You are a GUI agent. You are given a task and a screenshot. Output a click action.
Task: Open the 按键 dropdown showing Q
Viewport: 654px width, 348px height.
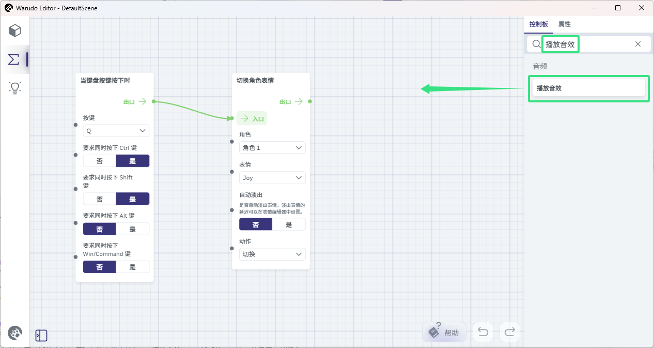(x=116, y=131)
